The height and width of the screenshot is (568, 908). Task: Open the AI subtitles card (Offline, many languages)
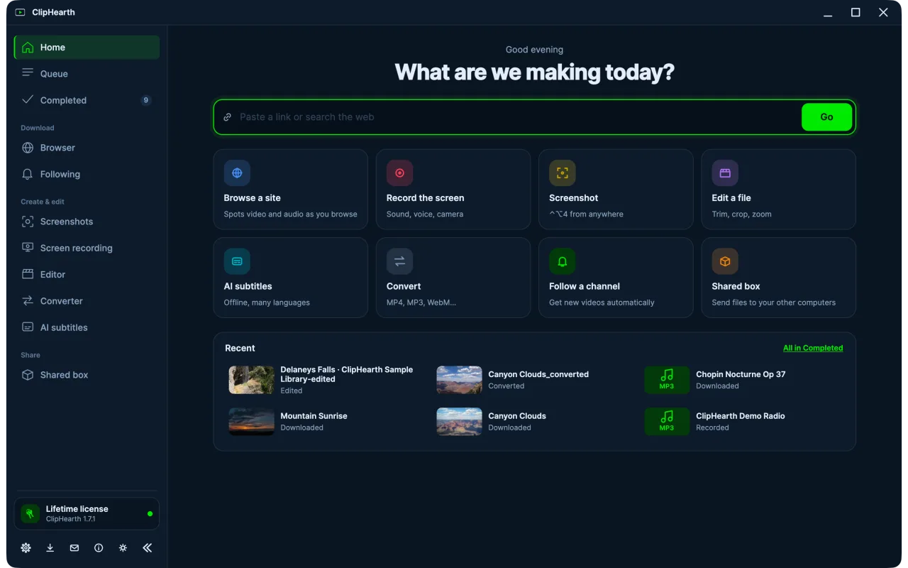pos(290,278)
